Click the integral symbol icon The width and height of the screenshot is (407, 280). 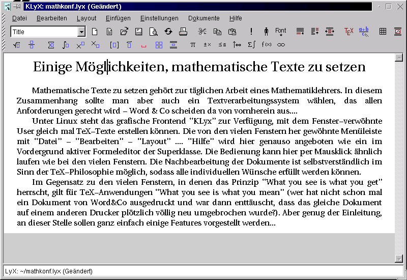66,45
